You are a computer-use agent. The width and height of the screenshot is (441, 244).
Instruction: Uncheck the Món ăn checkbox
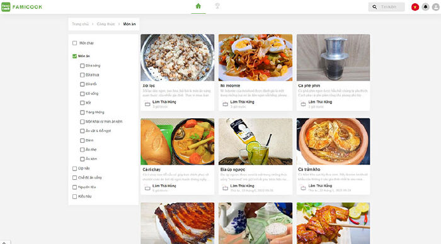pyautogui.click(x=74, y=56)
